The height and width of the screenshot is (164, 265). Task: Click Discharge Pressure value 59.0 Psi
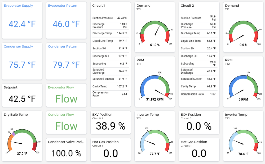pos(213,26)
